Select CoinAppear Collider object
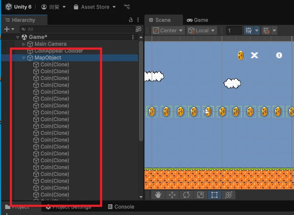Screen dimensions: 294x215 click(59, 51)
